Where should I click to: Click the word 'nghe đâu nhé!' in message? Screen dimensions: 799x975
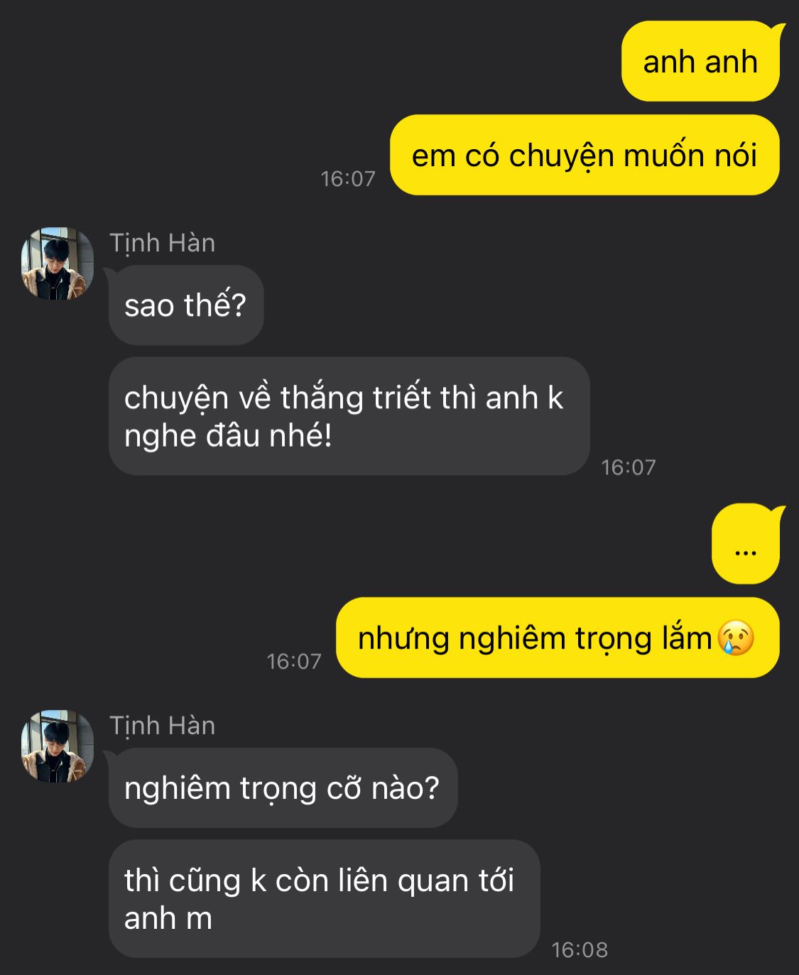pos(228,435)
